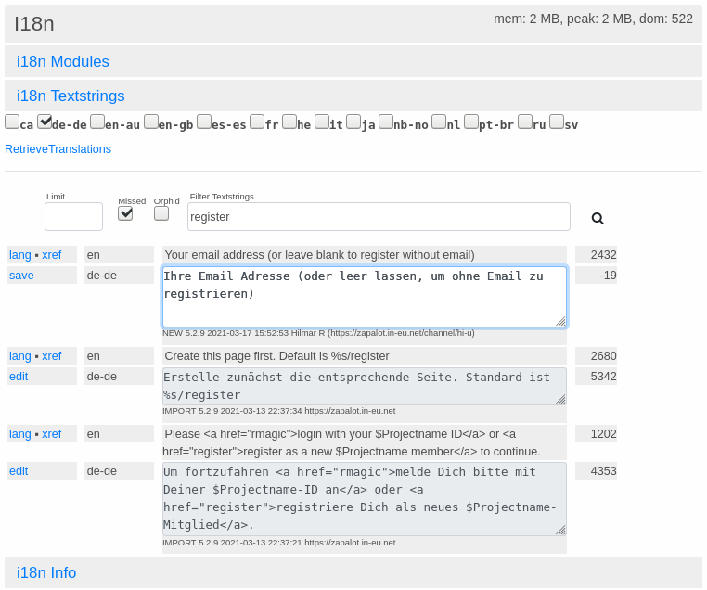Enable the en-gb language checkbox
Screen dimensions: 707x590
point(151,122)
